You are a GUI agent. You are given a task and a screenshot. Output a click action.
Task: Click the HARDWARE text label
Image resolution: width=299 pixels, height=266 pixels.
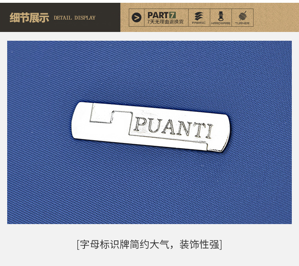point(221,23)
